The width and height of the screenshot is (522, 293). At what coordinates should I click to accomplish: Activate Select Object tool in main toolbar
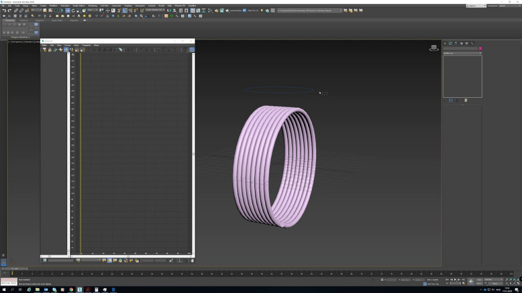[x=45, y=12]
